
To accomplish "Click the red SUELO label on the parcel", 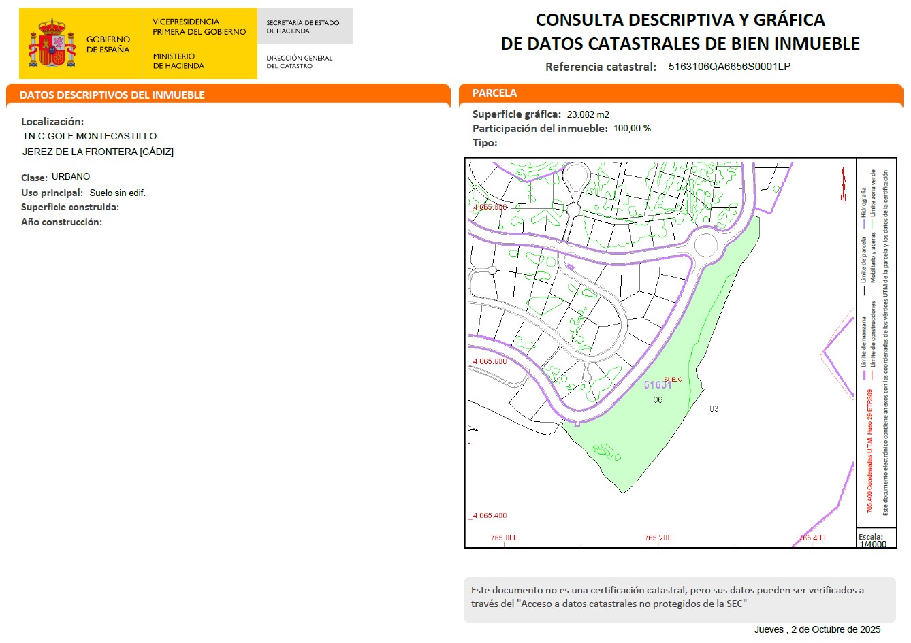I will 673,380.
